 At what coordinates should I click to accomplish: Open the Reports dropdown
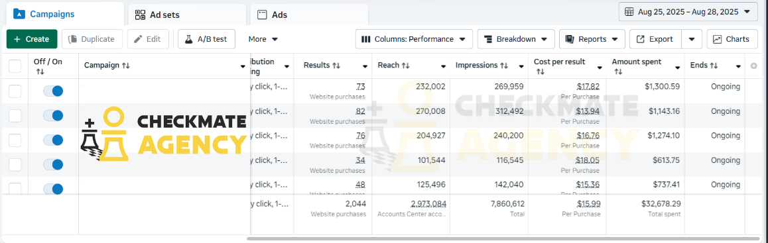[x=592, y=39]
